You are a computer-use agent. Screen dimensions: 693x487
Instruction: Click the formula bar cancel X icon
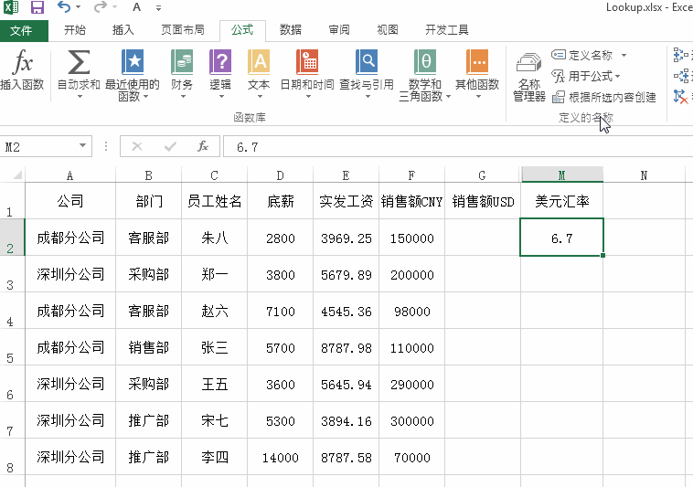pos(137,146)
